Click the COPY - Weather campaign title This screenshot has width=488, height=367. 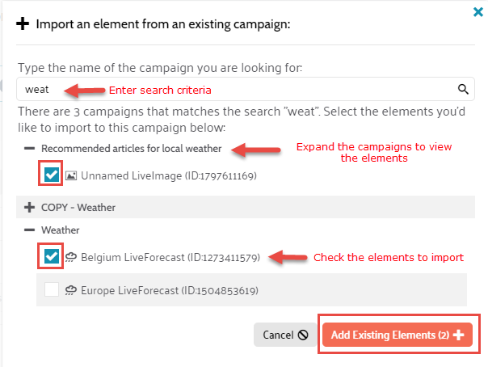tap(78, 207)
